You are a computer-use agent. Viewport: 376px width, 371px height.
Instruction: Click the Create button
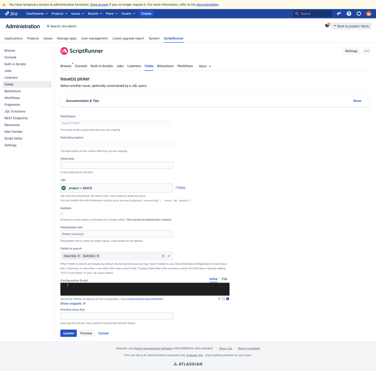[x=146, y=14]
